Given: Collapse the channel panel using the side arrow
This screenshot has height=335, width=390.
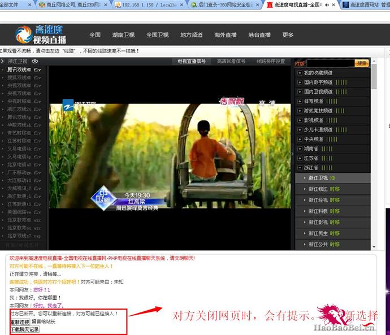Looking at the screenshot, I should [293, 154].
